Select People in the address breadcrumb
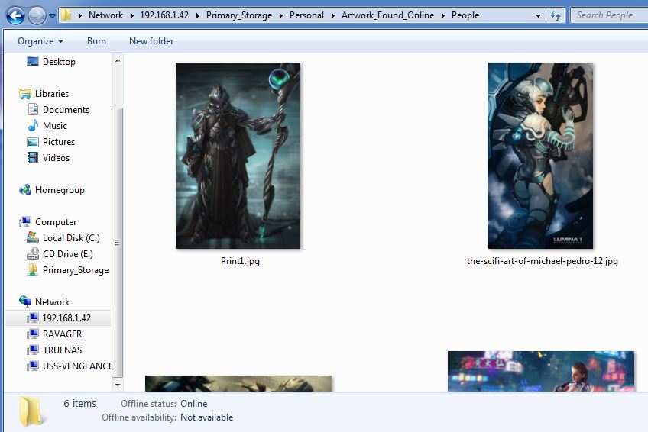The height and width of the screenshot is (432, 648). pyautogui.click(x=465, y=15)
